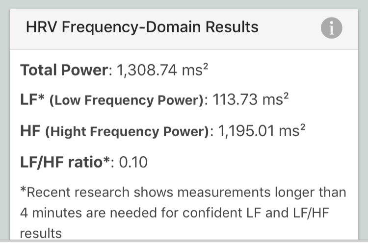Image resolution: width=368 pixels, height=243 pixels.
Task: Click the HRV Frequency-Domain Results title
Action: pyautogui.click(x=142, y=27)
